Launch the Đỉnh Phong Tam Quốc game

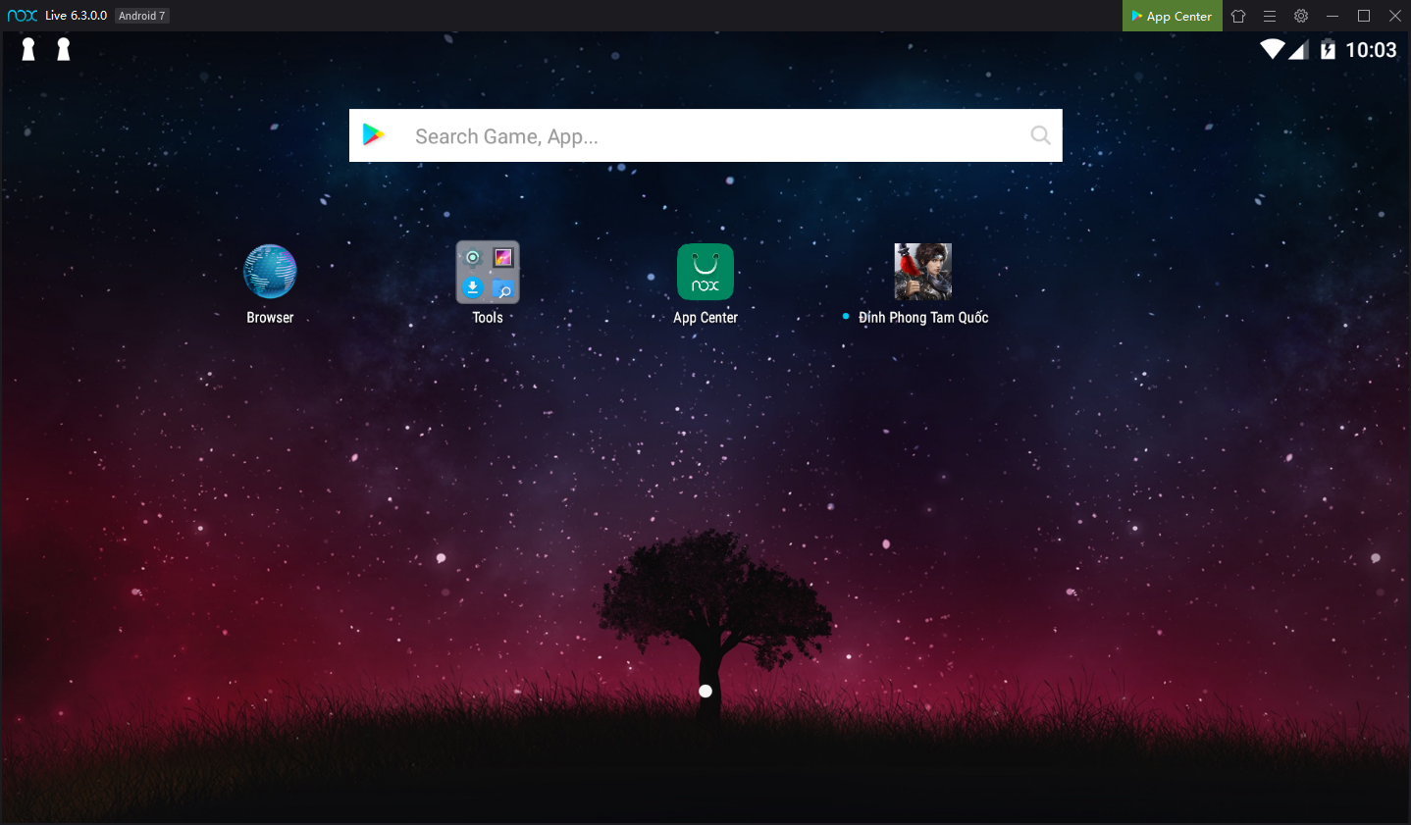click(922, 272)
